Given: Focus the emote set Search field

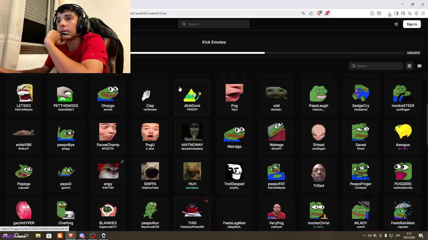Looking at the screenshot, I should [376, 66].
